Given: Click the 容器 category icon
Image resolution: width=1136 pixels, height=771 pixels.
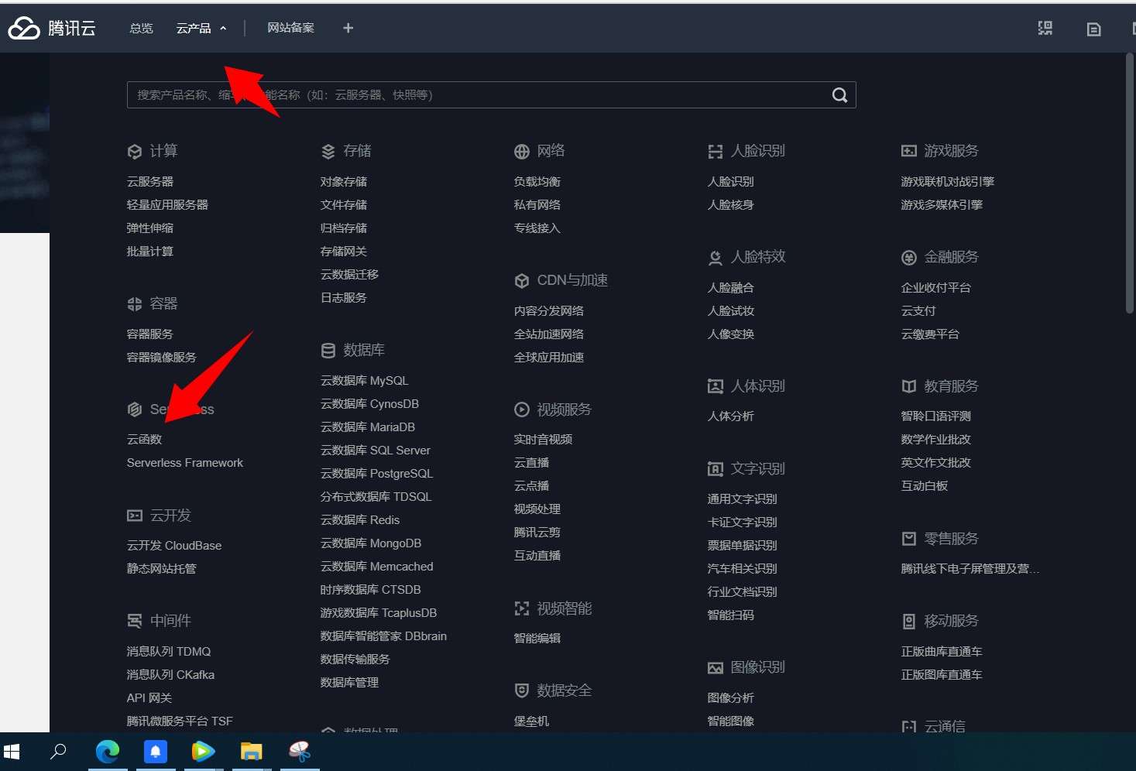Looking at the screenshot, I should [135, 304].
